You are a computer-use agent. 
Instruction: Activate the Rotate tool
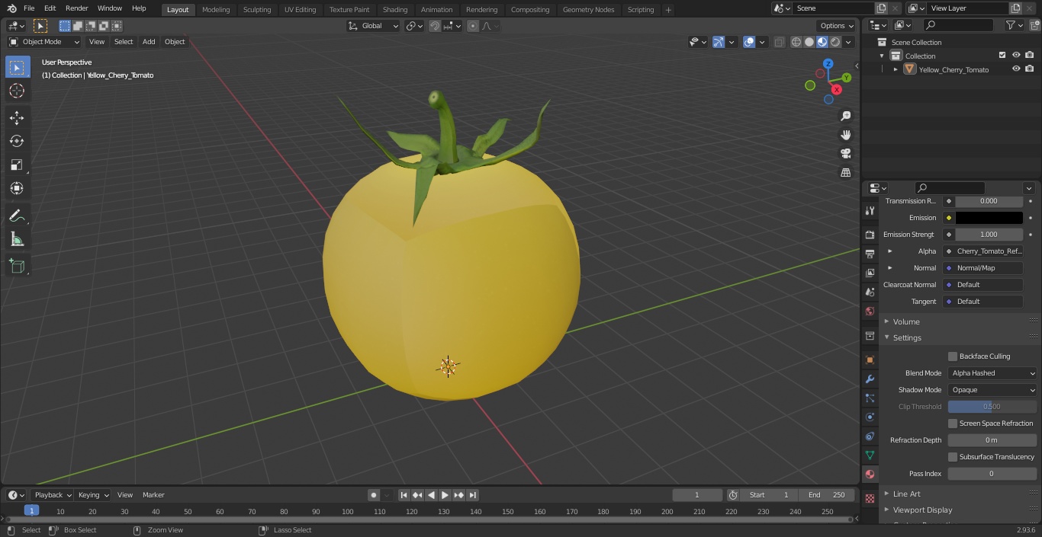(x=17, y=141)
